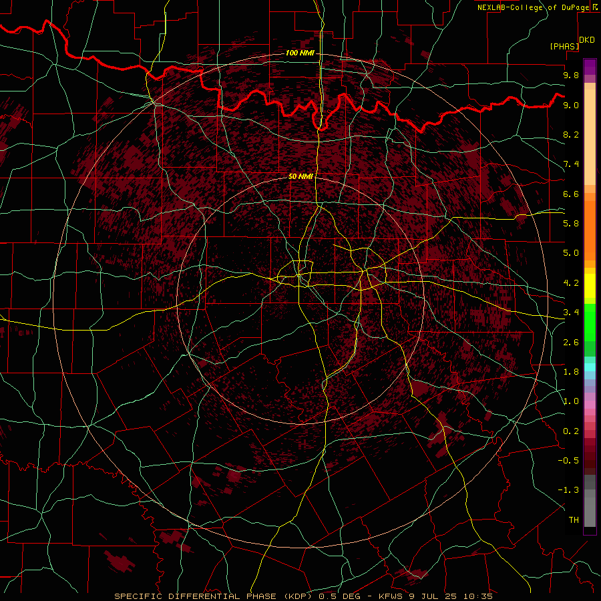Screen dimensions: 601x601
Task: Click the 5.8 scale value
Action: pyautogui.click(x=571, y=224)
